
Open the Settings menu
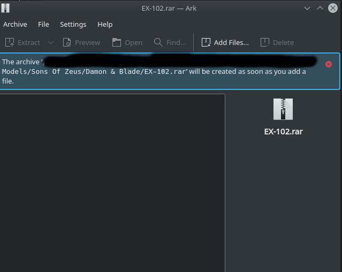[x=73, y=25]
